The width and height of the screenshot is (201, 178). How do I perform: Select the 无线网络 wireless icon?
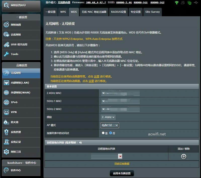(6, 73)
